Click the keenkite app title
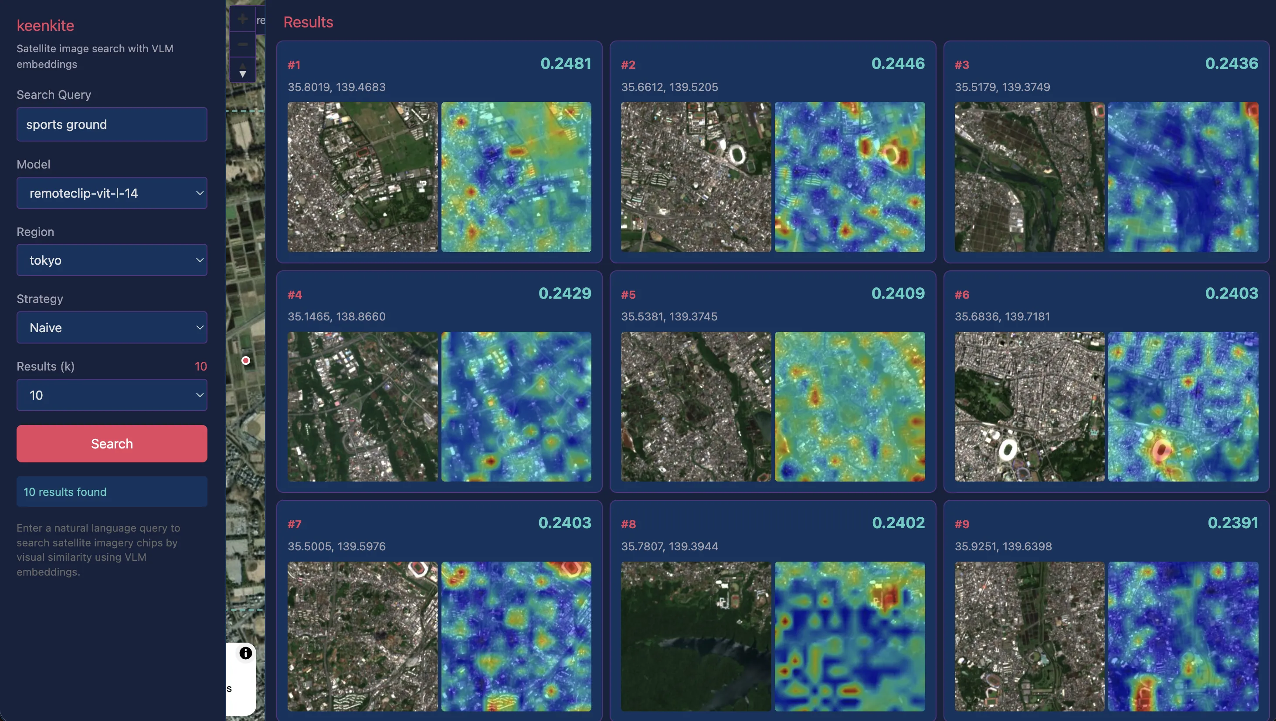Viewport: 1276px width, 721px height. tap(45, 25)
